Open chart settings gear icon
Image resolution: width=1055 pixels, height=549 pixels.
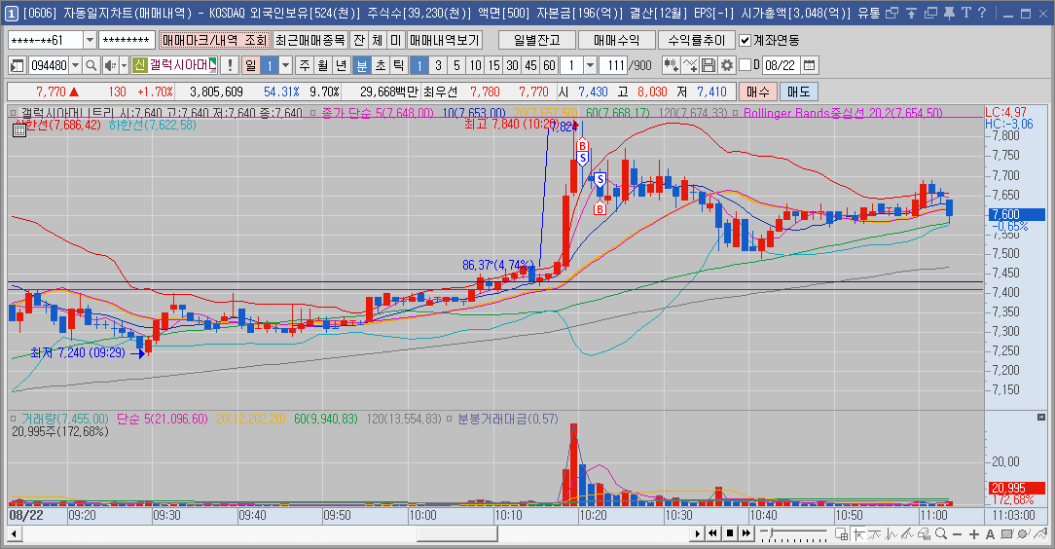point(727,65)
